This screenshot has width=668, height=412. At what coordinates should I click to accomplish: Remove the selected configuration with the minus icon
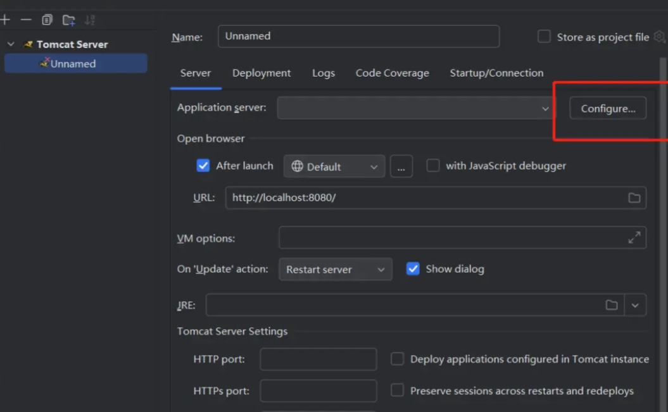coord(26,20)
